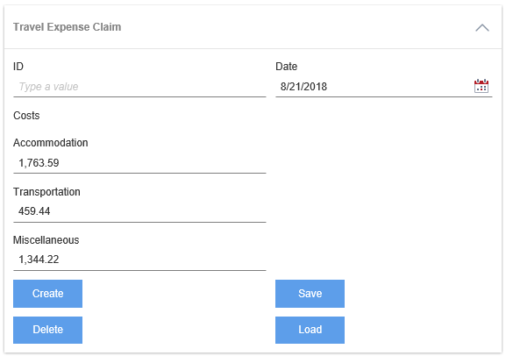Image resolution: width=506 pixels, height=356 pixels.
Task: Click the 'Type a value' placeholder text
Action: 48,87
